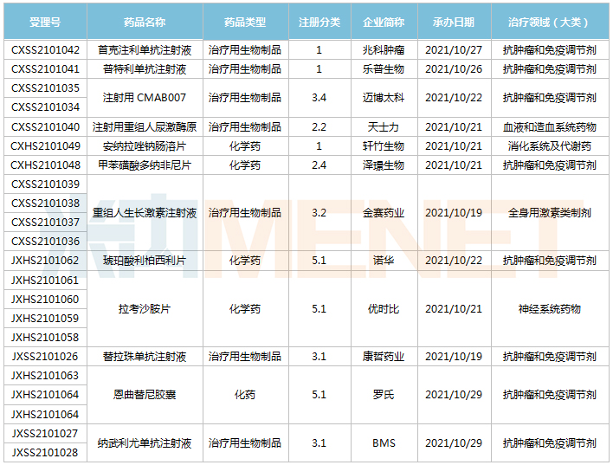
Task: Click drug name 注射用 CMAB007
Action: click(x=145, y=98)
